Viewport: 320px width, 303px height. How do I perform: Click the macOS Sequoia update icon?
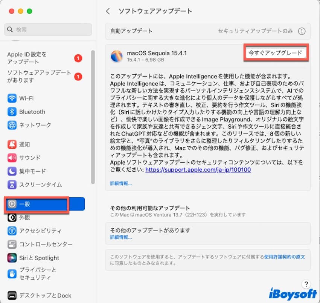(x=117, y=56)
